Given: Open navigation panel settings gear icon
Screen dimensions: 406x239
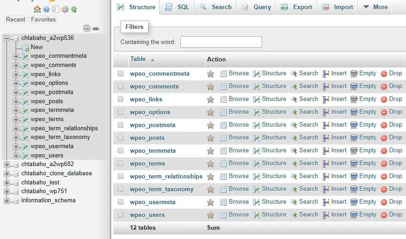Looking at the screenshot, I should (x=65, y=9).
